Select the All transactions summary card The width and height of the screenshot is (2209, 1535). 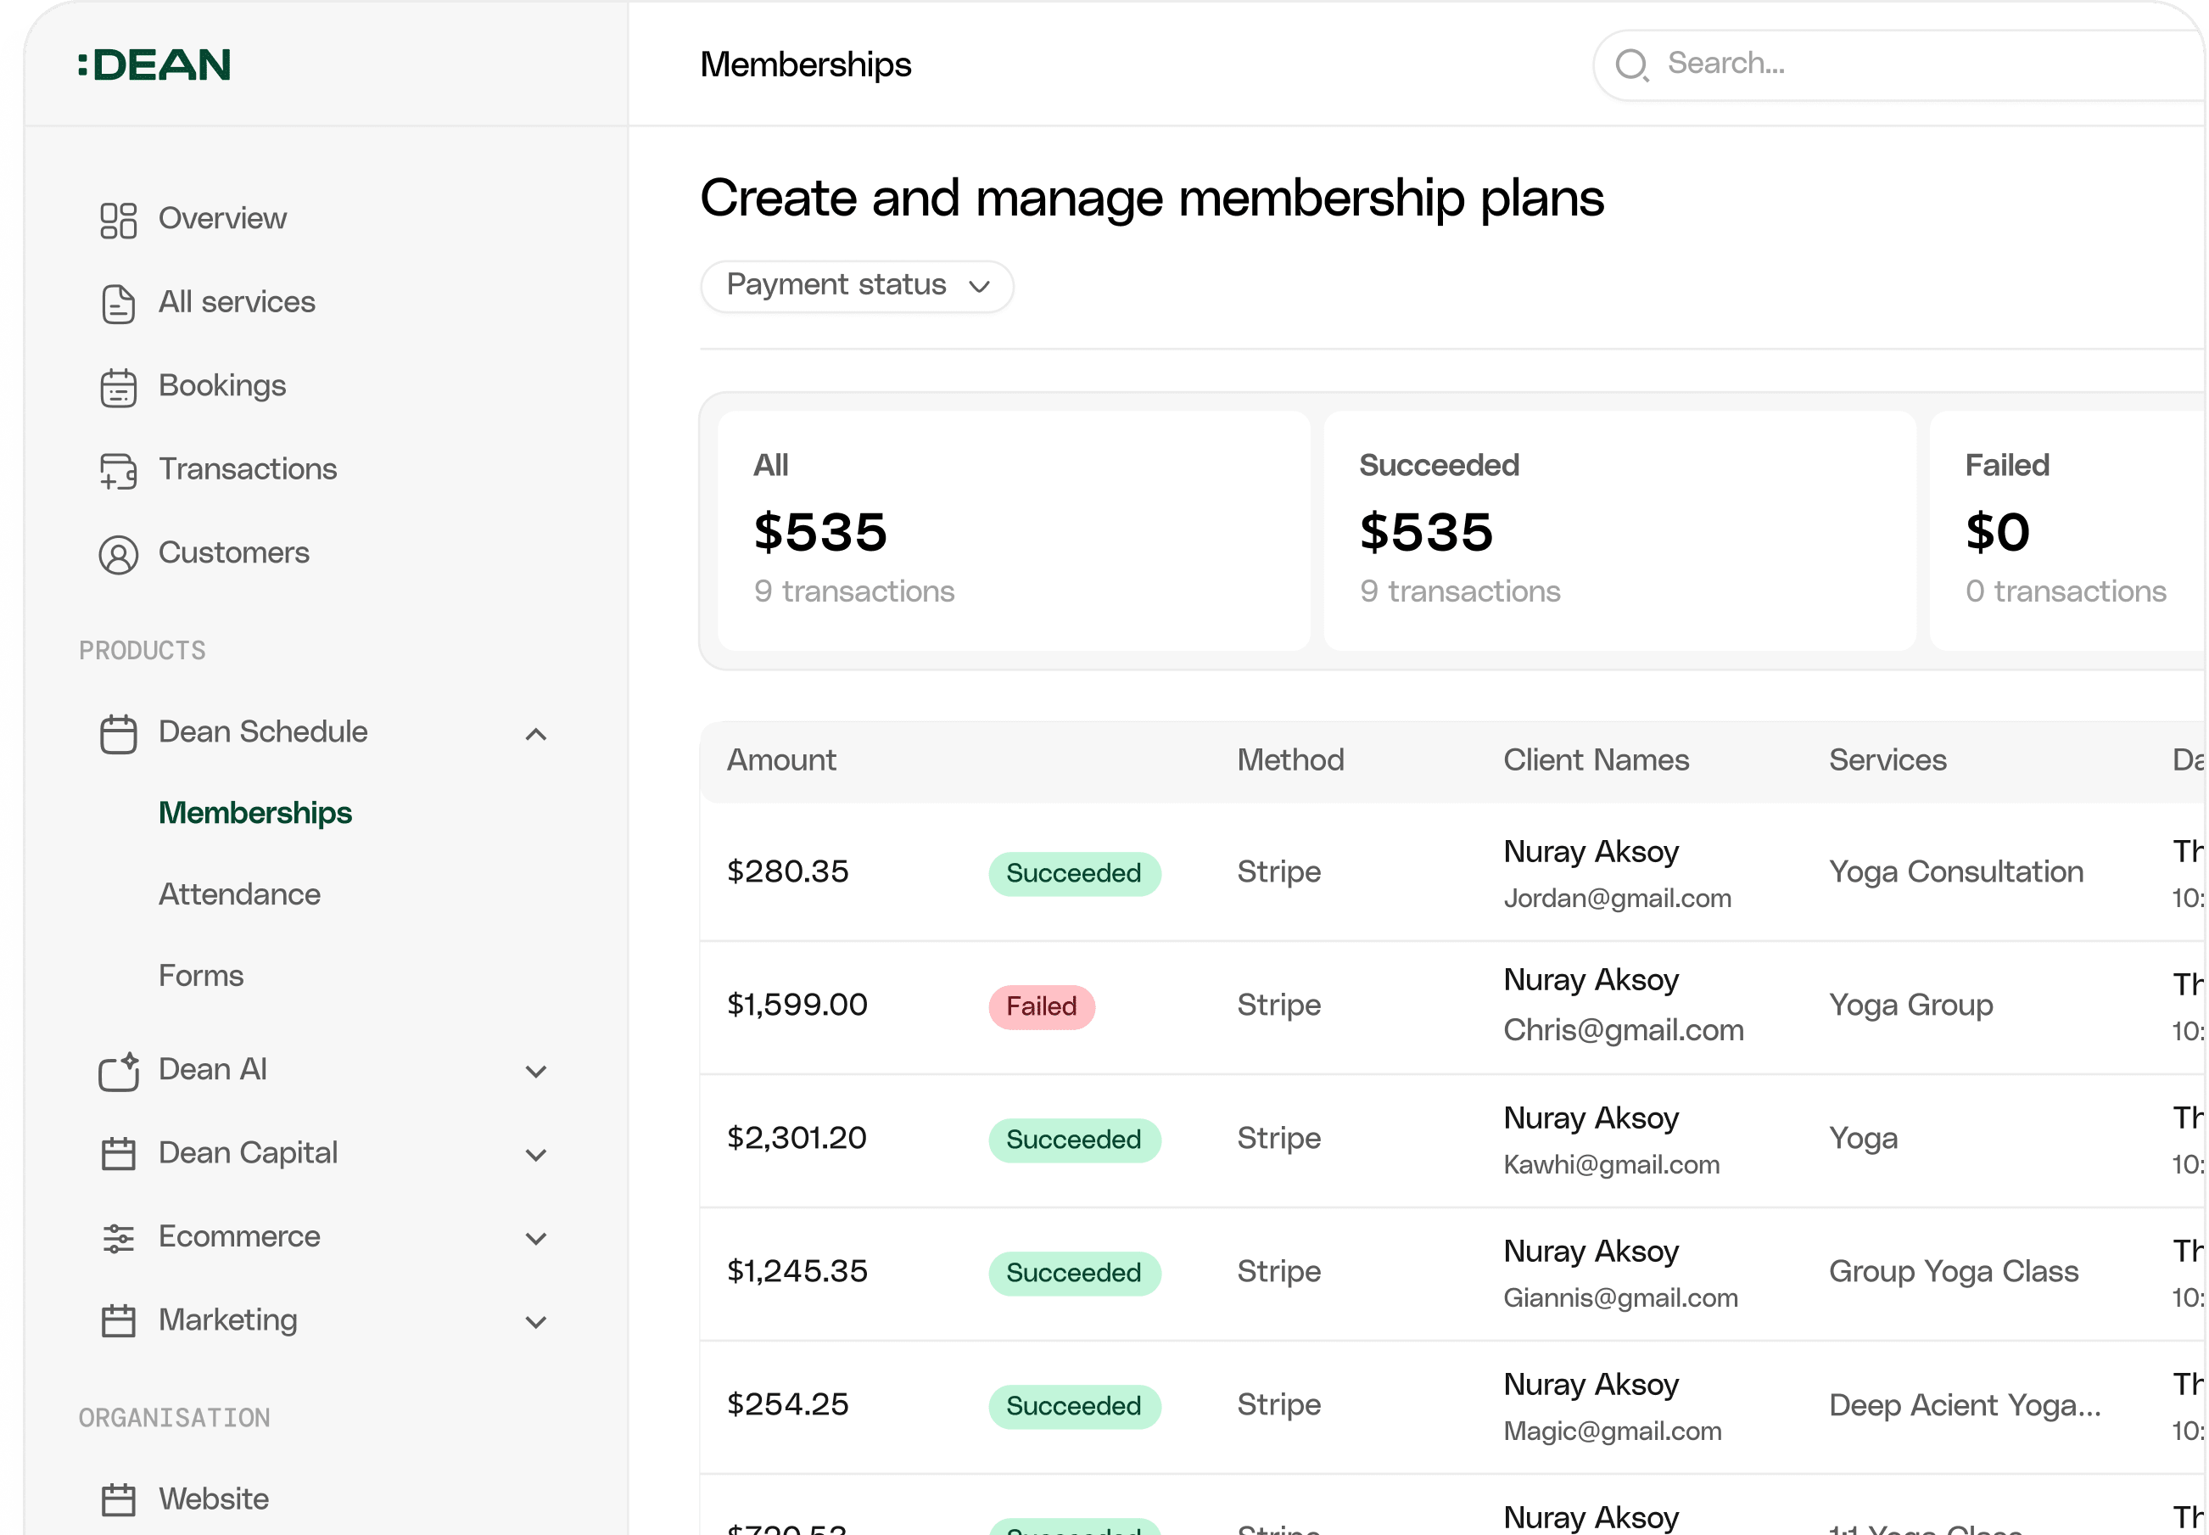click(1013, 530)
